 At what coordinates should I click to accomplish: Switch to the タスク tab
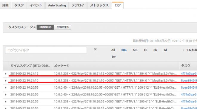19,5
